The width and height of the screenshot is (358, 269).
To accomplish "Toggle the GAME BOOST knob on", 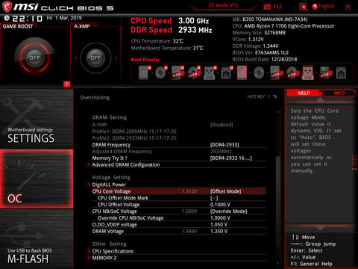I will 35,58.
